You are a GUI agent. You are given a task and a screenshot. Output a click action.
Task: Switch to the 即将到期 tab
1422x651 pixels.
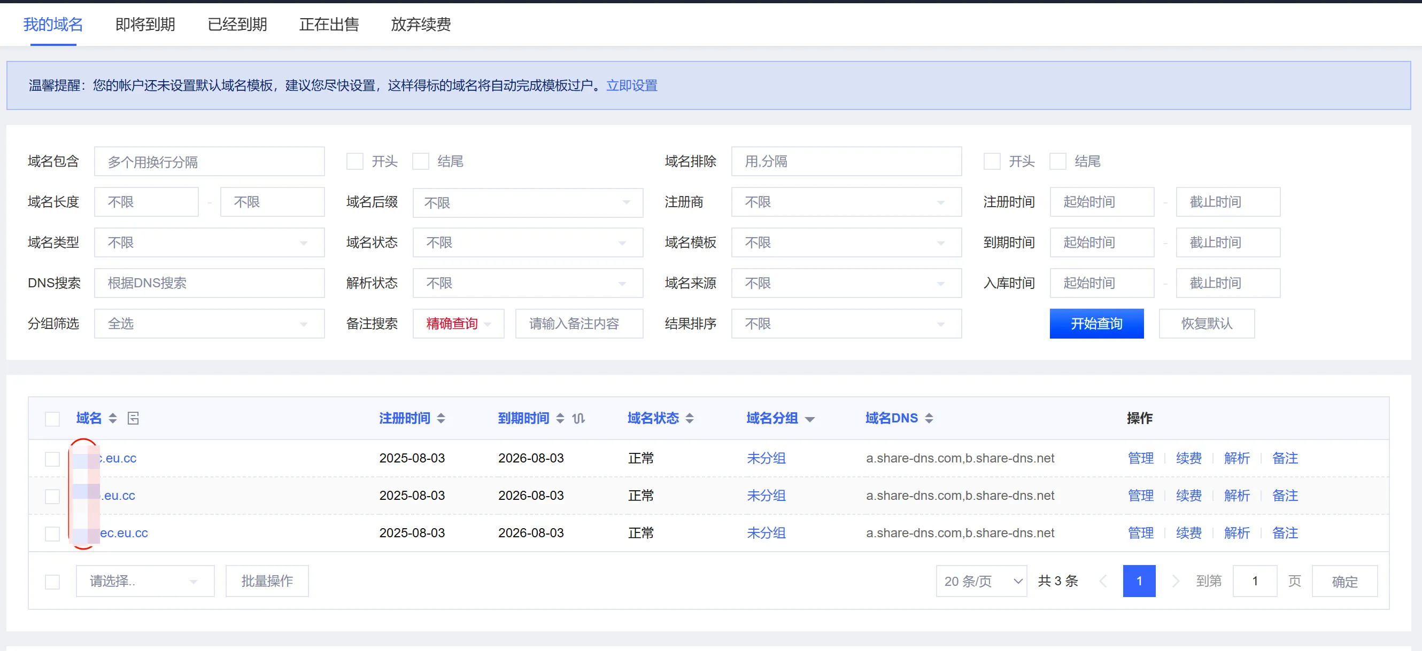tap(145, 24)
